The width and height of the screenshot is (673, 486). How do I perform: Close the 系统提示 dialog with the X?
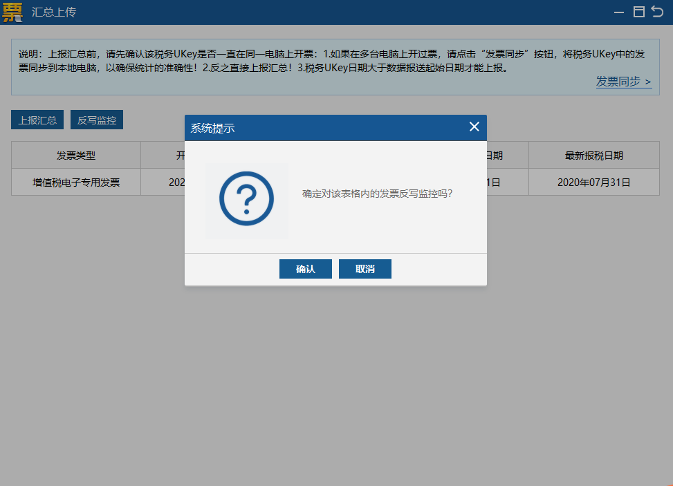click(474, 127)
